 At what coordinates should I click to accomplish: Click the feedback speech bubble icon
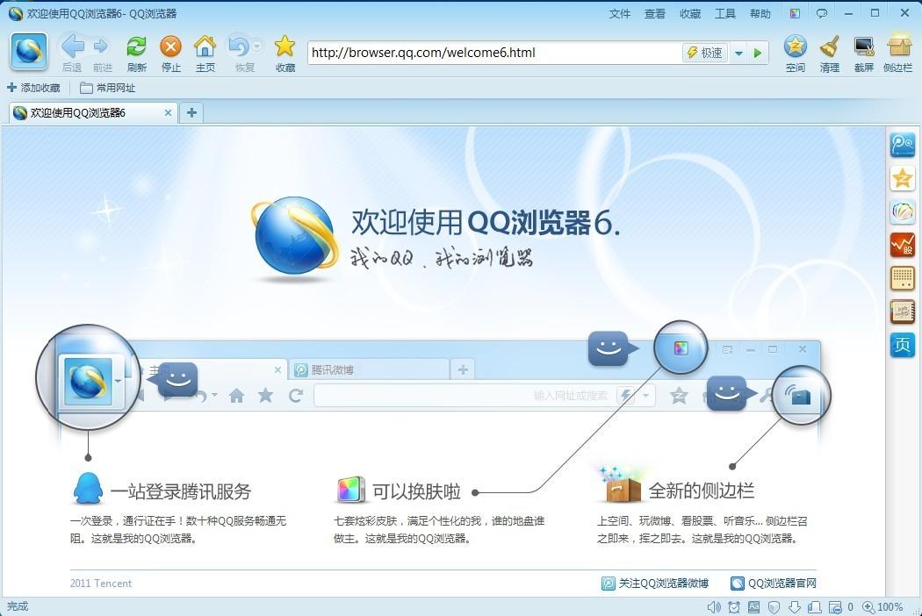(x=821, y=13)
